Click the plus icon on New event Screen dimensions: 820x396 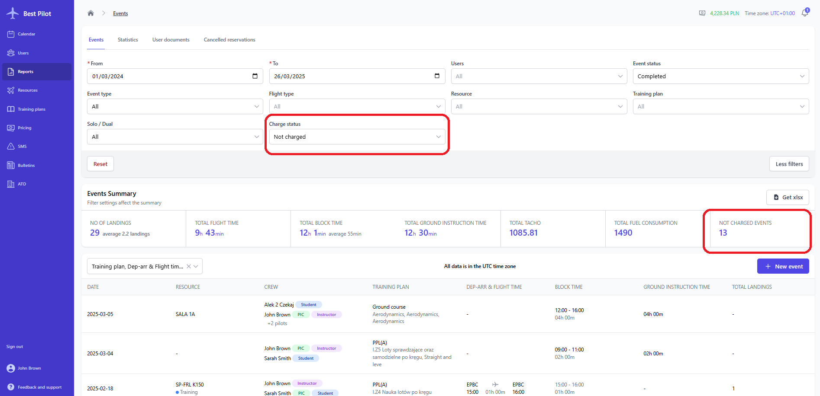pyautogui.click(x=768, y=266)
